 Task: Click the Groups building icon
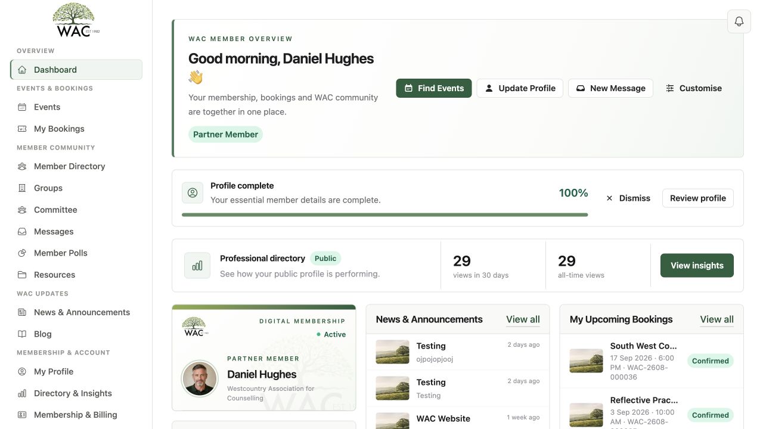22,188
